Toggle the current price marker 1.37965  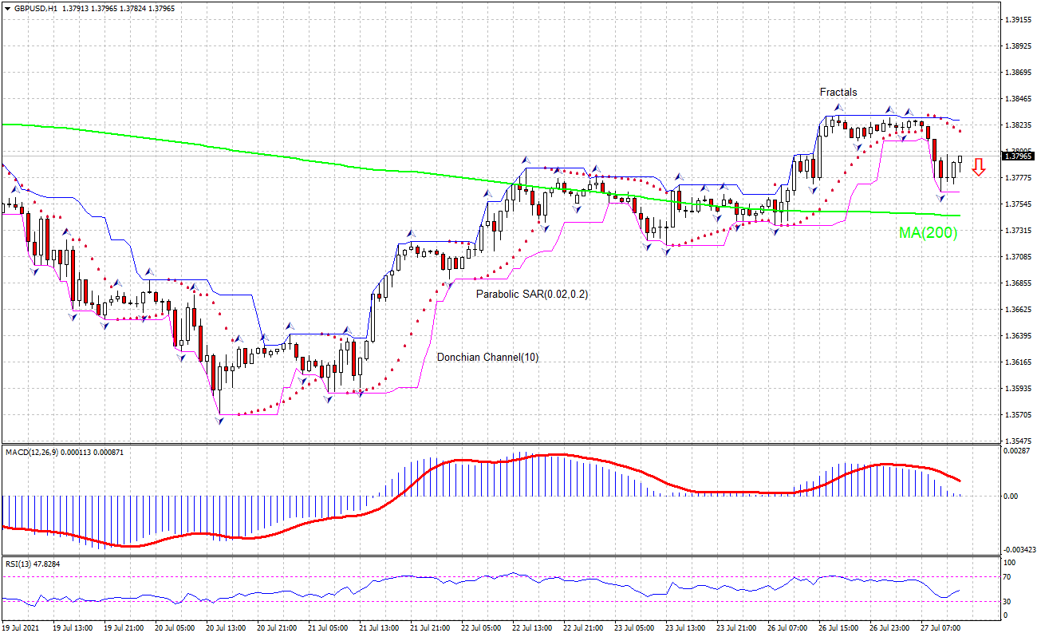1017,156
